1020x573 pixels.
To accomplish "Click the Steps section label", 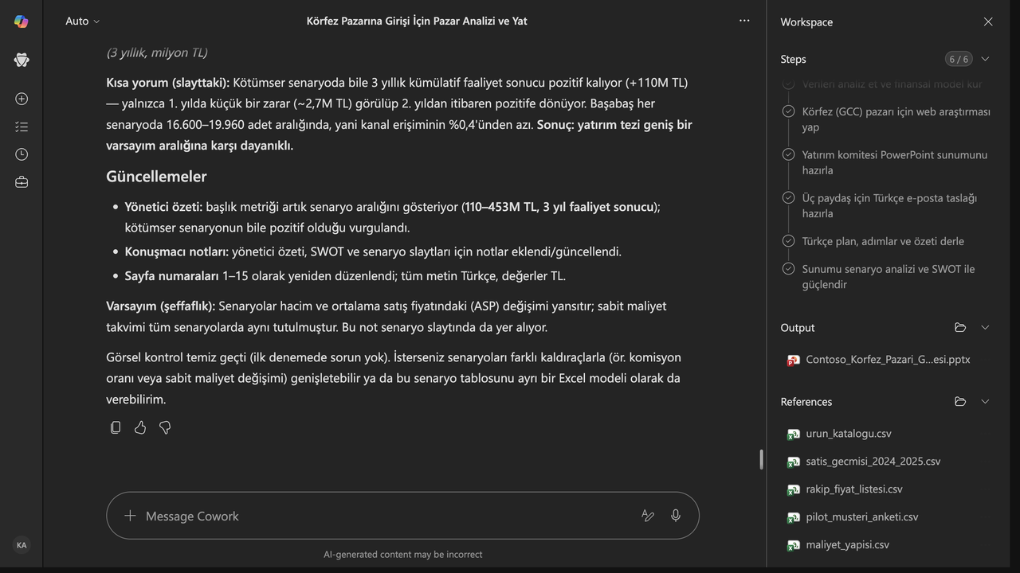I will (793, 60).
